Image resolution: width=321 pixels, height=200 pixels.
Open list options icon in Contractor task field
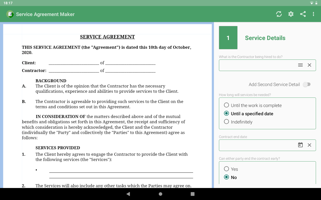click(300, 65)
